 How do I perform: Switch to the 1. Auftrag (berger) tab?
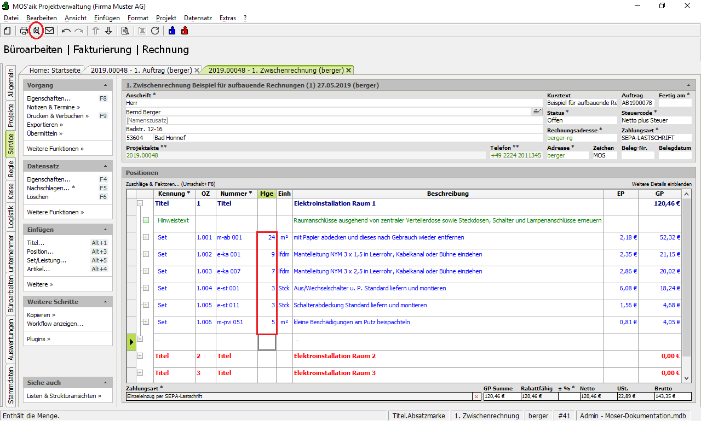tap(141, 70)
